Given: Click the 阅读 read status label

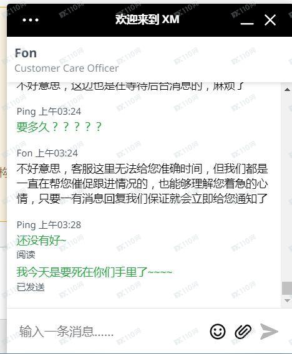Looking at the screenshot, I should [x=26, y=255].
